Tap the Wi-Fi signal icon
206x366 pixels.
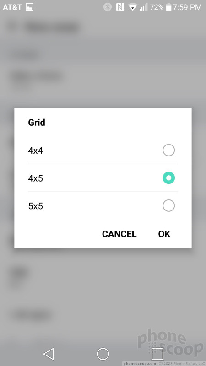click(x=132, y=7)
